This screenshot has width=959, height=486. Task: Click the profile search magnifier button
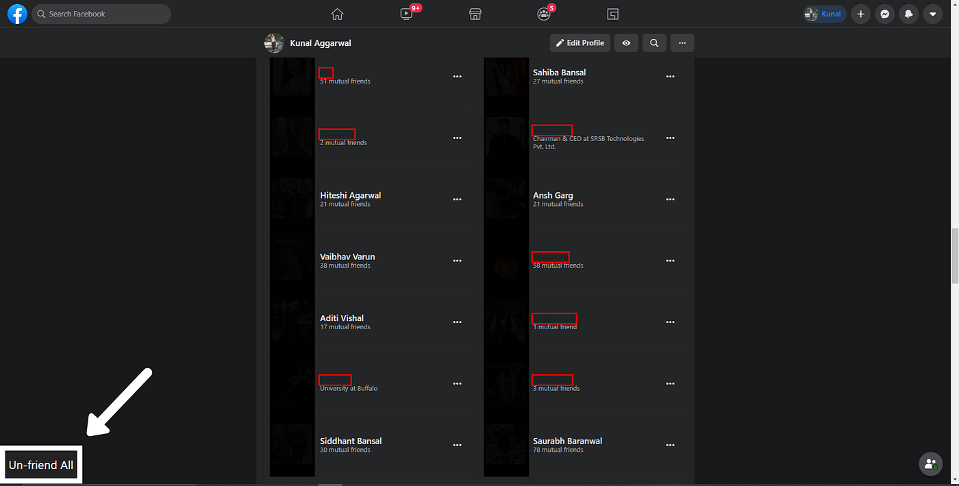coord(654,43)
